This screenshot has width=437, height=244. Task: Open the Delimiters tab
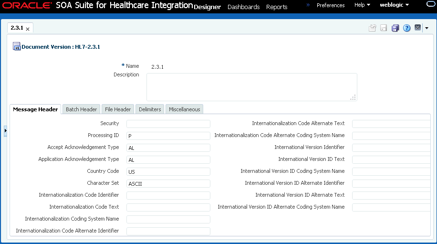(x=150, y=109)
